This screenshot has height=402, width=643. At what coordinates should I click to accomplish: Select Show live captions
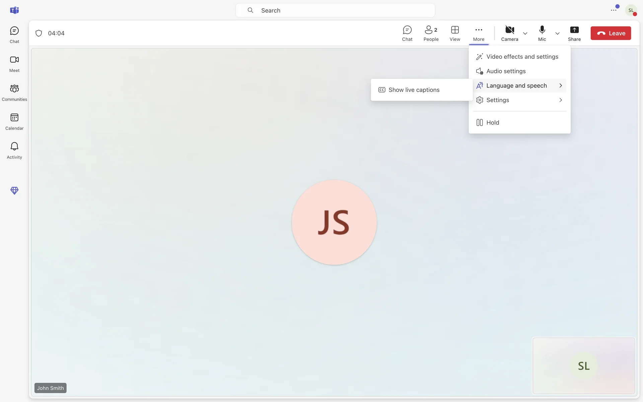click(414, 90)
